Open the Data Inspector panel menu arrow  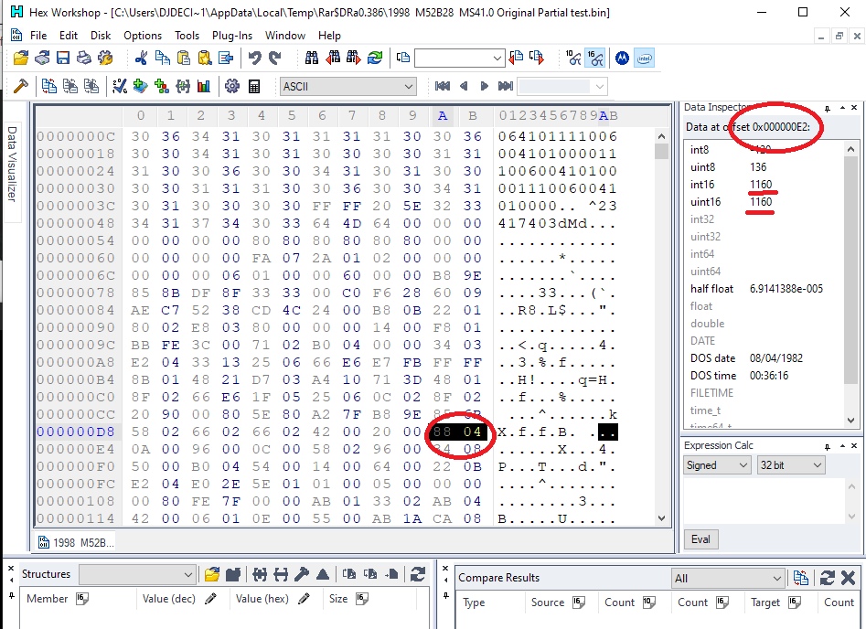[842, 108]
